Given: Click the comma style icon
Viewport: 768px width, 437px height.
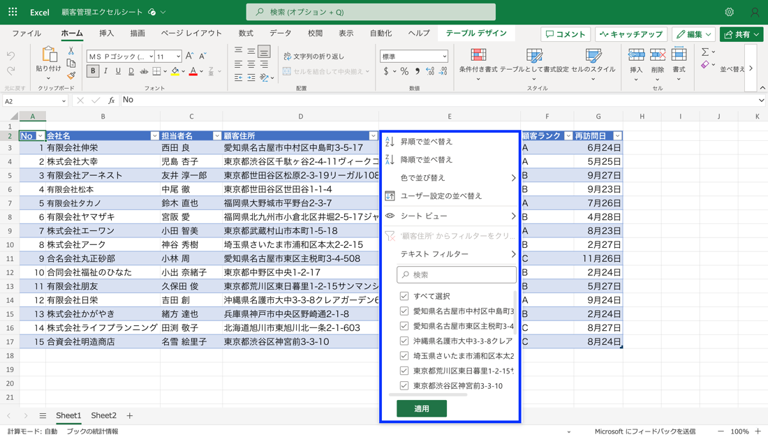Looking at the screenshot, I should coord(418,71).
